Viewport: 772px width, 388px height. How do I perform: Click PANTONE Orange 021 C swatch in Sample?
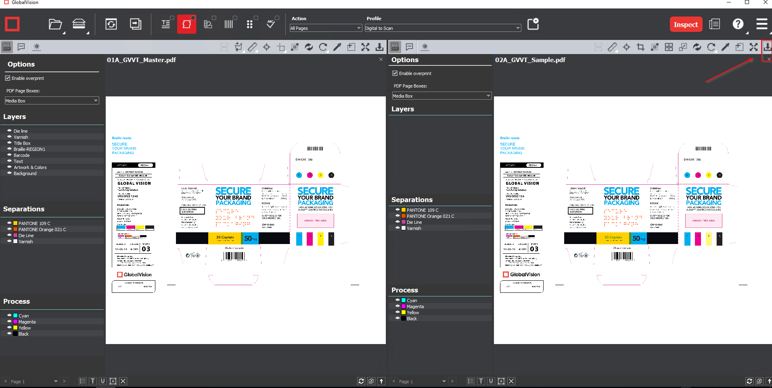point(404,216)
